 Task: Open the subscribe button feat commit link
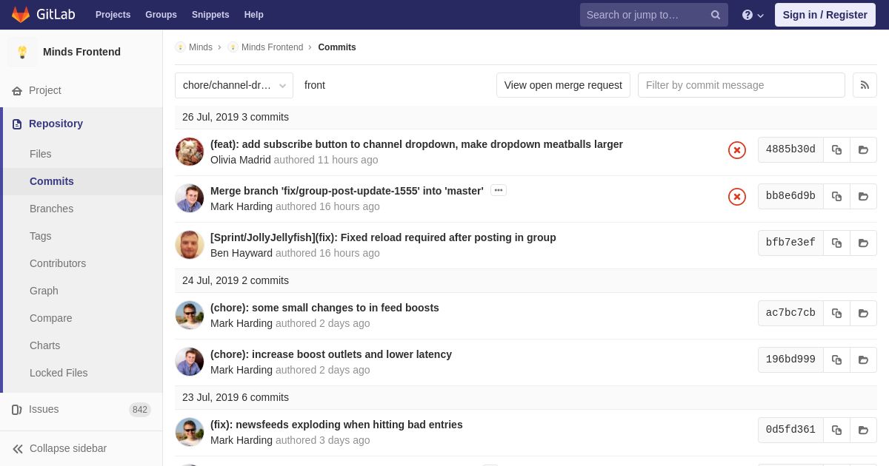point(416,144)
